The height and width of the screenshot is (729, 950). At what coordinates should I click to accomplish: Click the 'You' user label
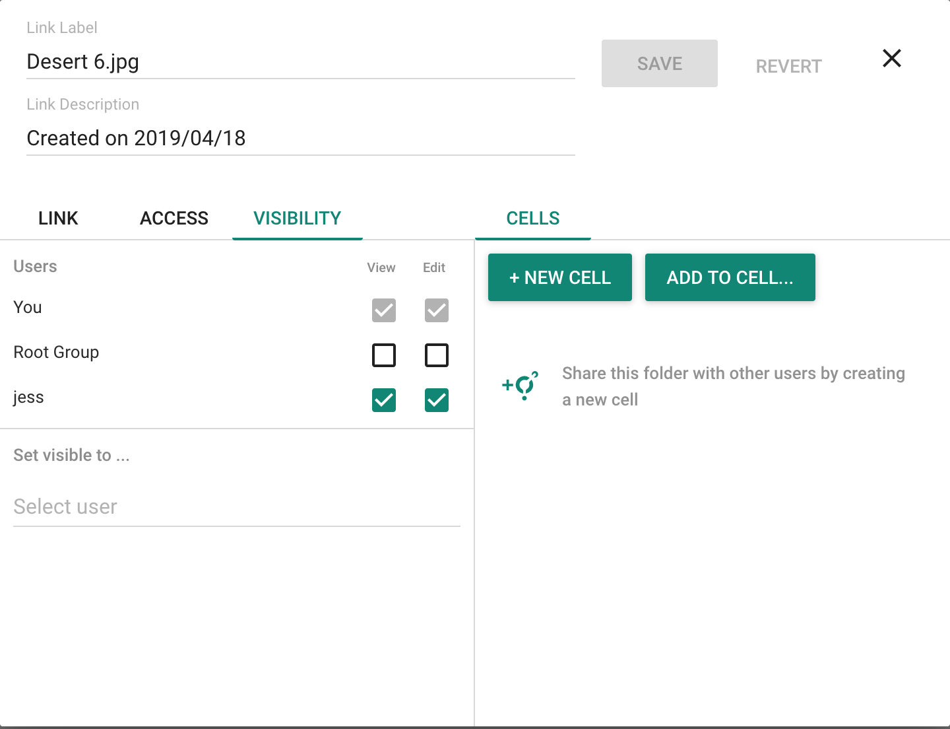click(28, 308)
